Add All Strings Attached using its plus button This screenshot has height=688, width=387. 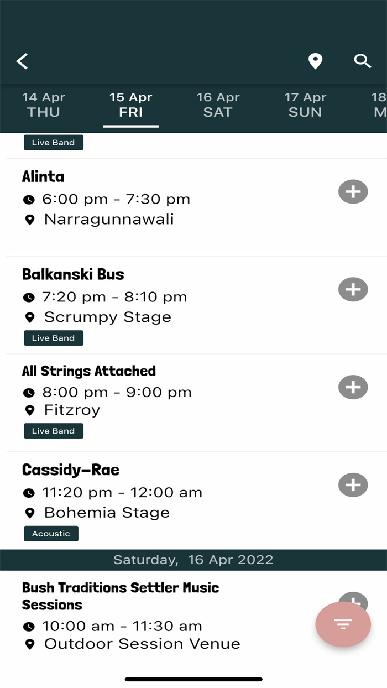(353, 387)
